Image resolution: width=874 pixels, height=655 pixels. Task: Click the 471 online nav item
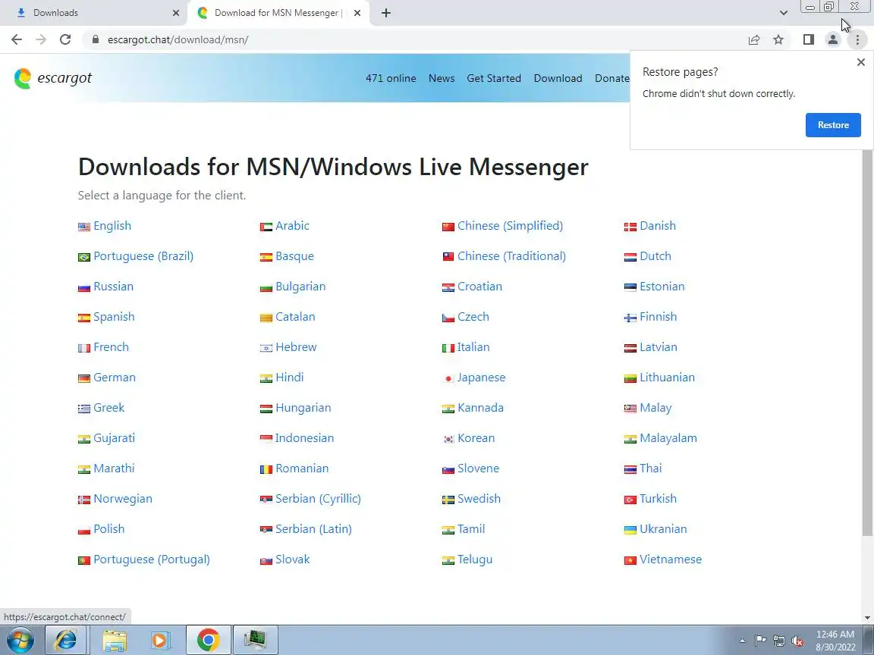click(391, 79)
